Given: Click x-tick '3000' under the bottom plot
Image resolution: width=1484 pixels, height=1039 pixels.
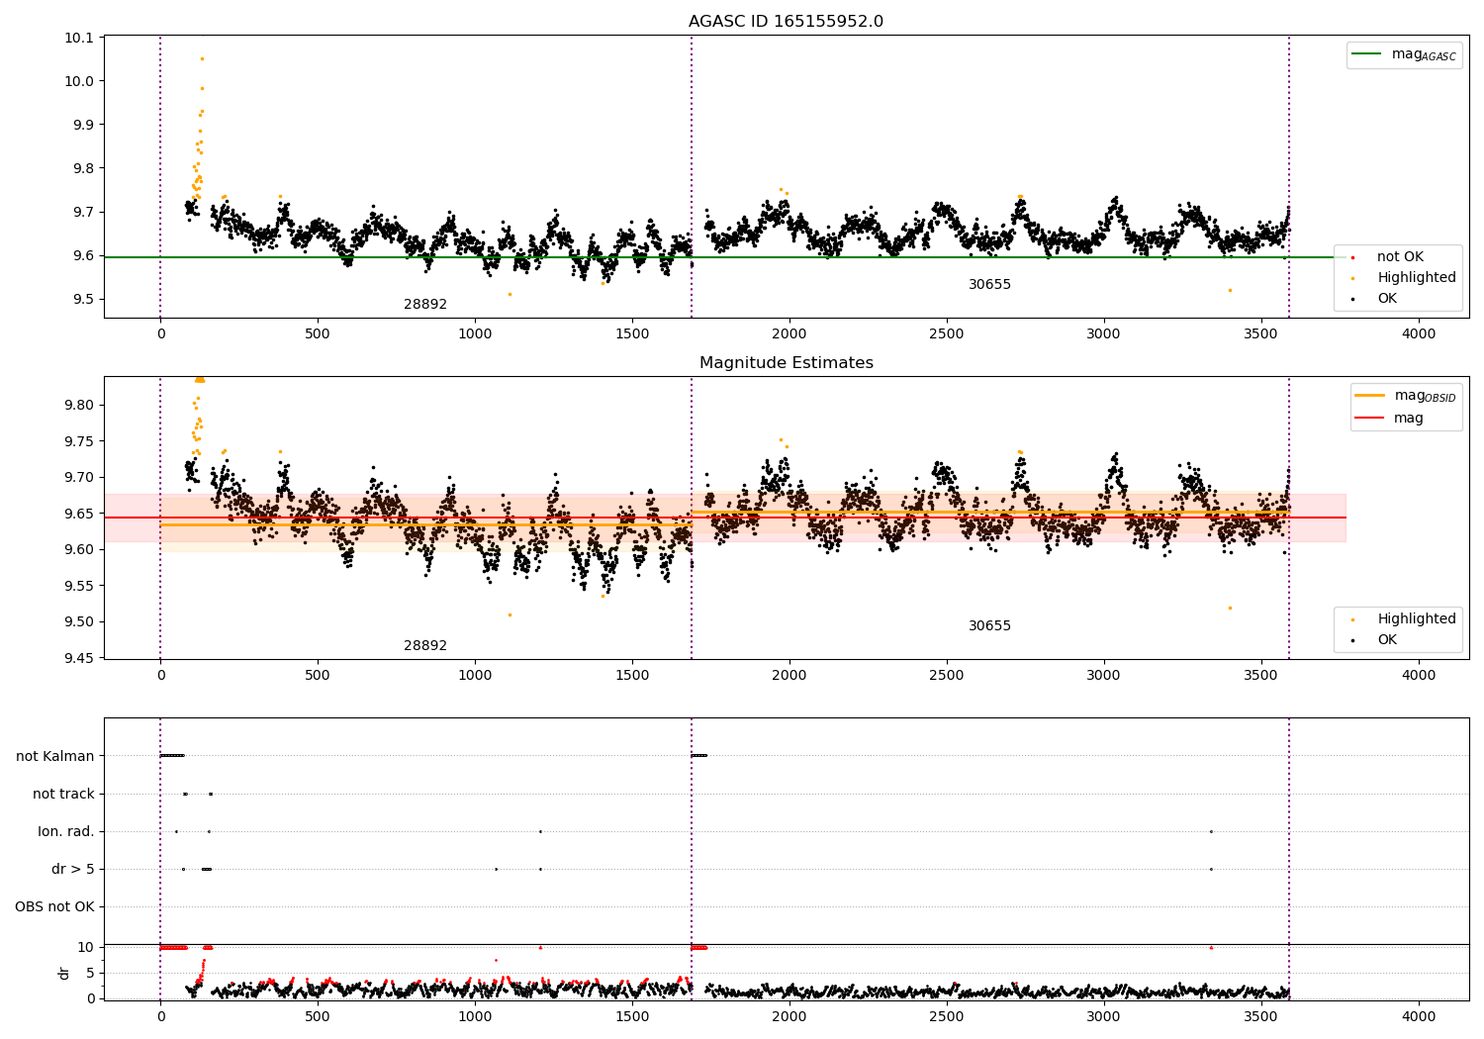Looking at the screenshot, I should [x=1104, y=1016].
